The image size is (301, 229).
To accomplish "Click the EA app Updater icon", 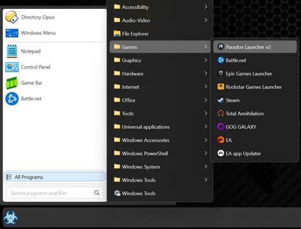I will [220, 154].
